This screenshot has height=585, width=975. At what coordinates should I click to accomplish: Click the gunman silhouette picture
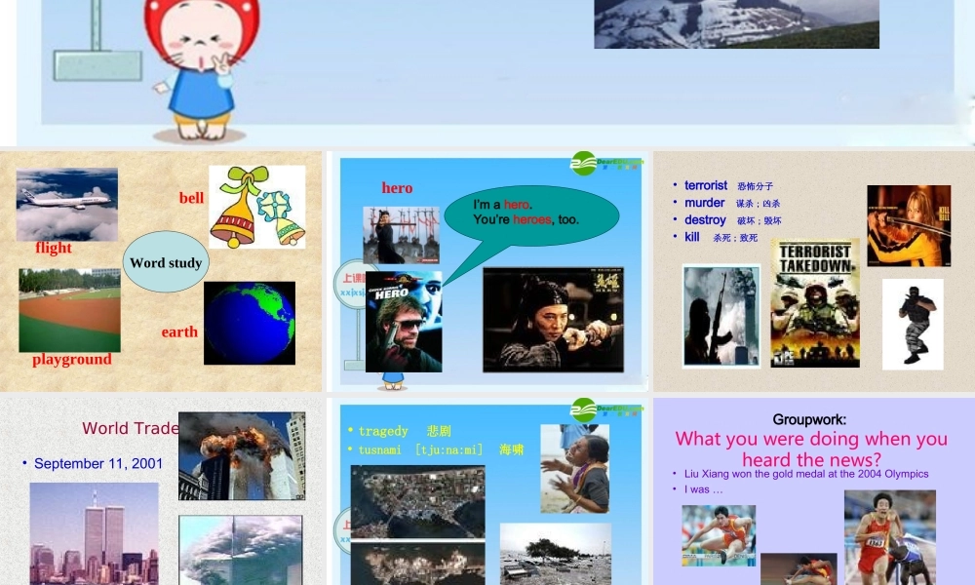[721, 316]
